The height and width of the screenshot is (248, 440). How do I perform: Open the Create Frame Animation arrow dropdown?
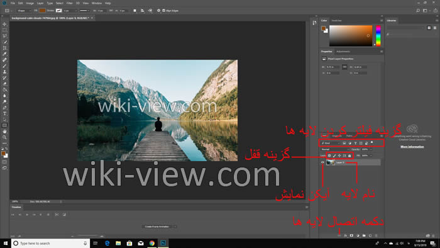click(x=175, y=227)
